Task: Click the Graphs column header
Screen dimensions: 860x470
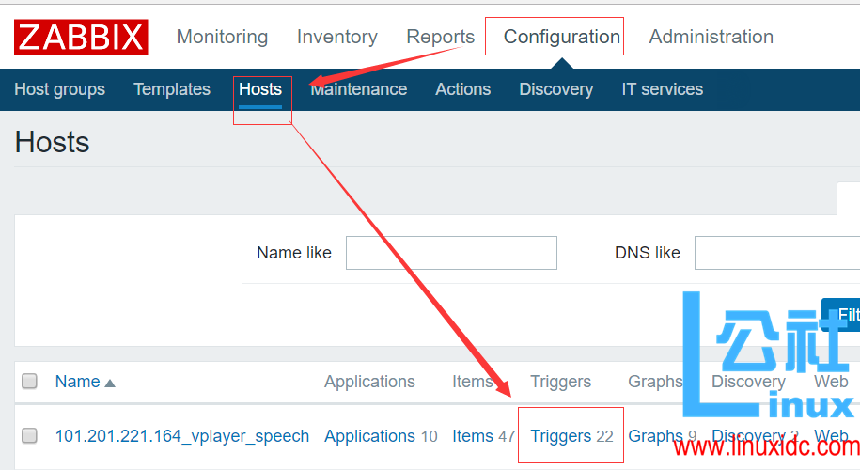Action: (655, 381)
